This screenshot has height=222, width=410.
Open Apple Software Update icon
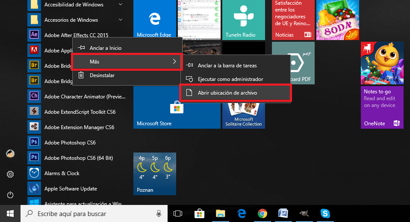[34, 188]
